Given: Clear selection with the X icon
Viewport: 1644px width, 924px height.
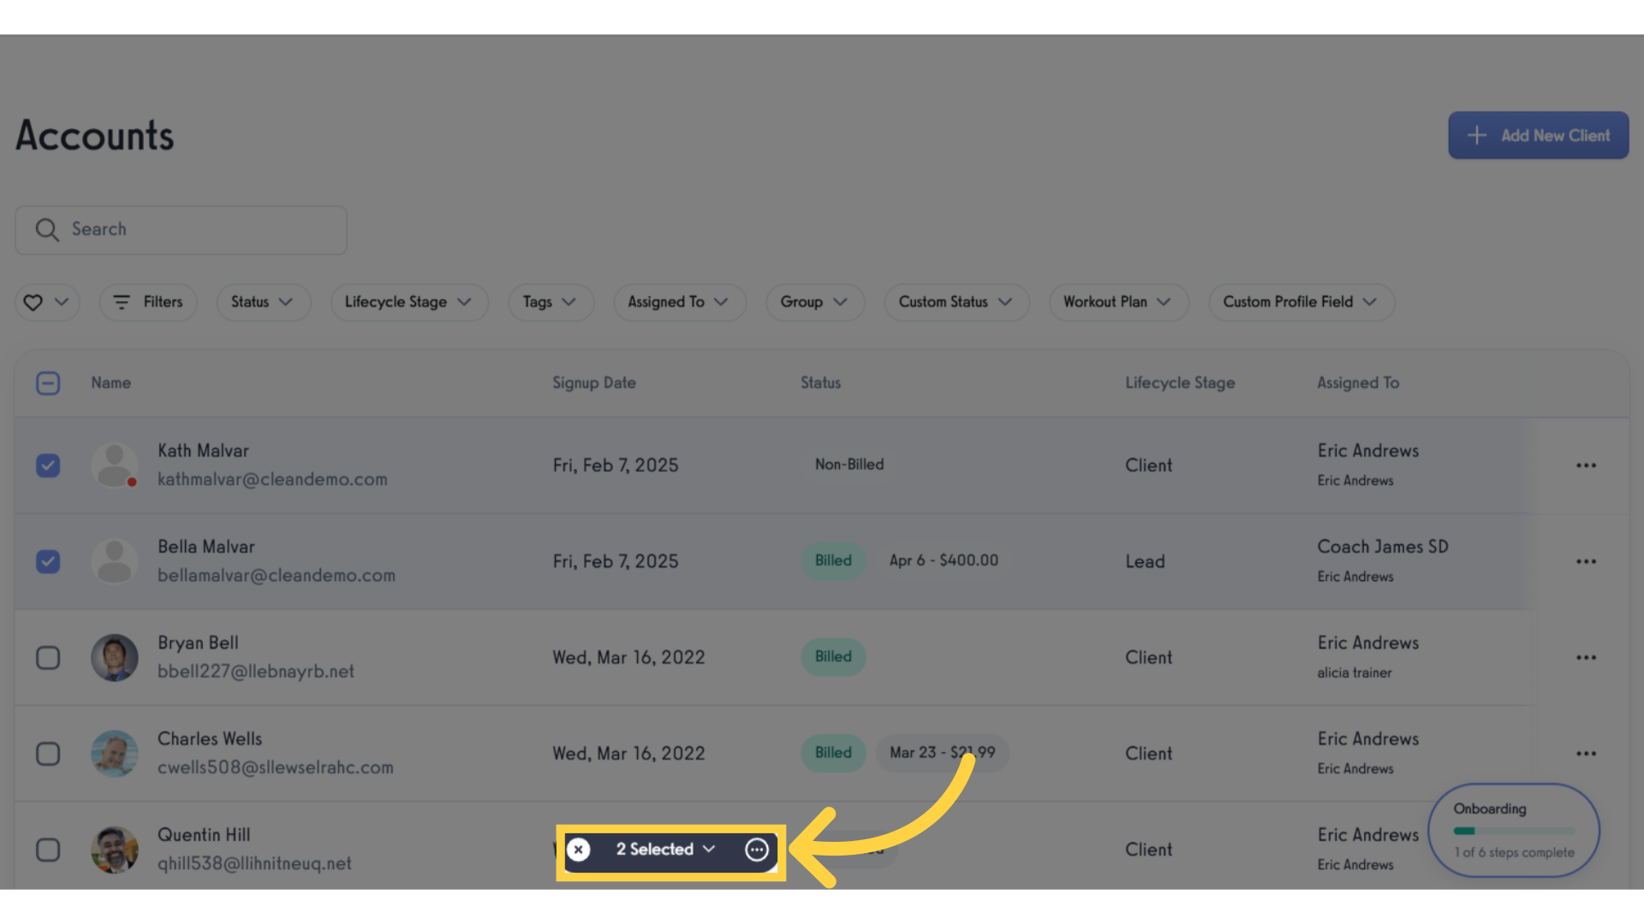Looking at the screenshot, I should pyautogui.click(x=579, y=850).
